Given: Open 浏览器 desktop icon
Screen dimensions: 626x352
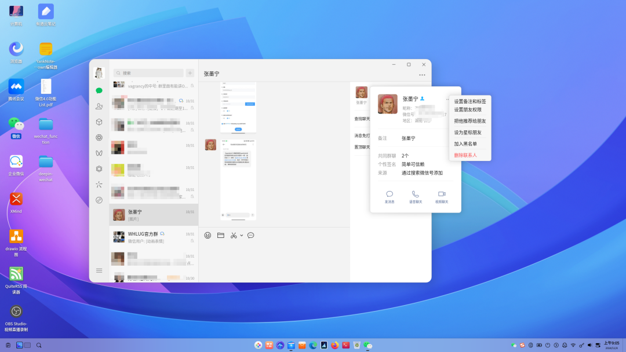Looking at the screenshot, I should pos(16,53).
